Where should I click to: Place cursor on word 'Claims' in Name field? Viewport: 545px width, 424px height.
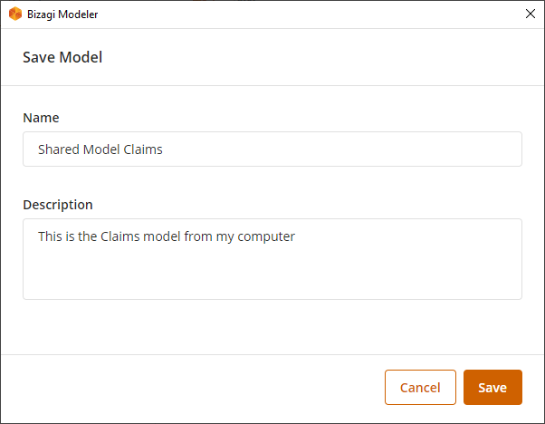143,149
